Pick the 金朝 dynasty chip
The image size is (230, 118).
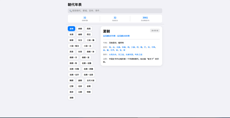click(x=89, y=86)
